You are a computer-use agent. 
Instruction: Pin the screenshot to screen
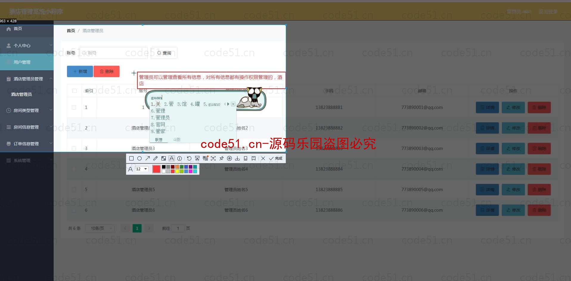coord(221,158)
